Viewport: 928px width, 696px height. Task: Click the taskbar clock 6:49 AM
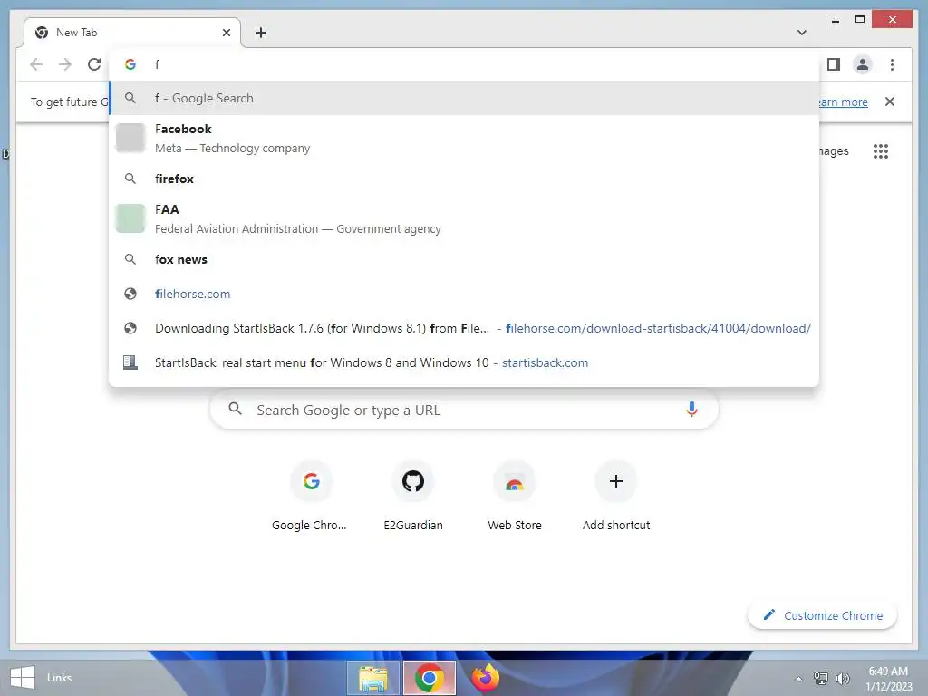(x=888, y=678)
